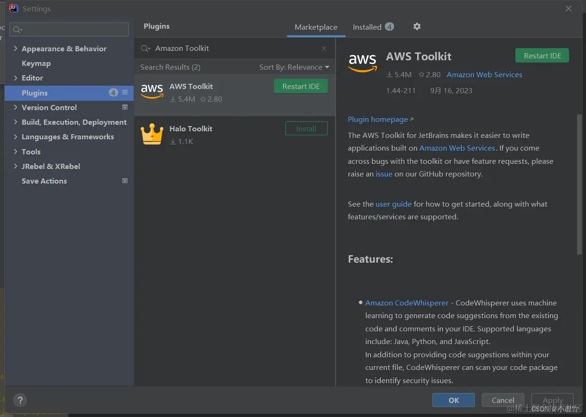Expand the Editor settings node

(x=16, y=78)
